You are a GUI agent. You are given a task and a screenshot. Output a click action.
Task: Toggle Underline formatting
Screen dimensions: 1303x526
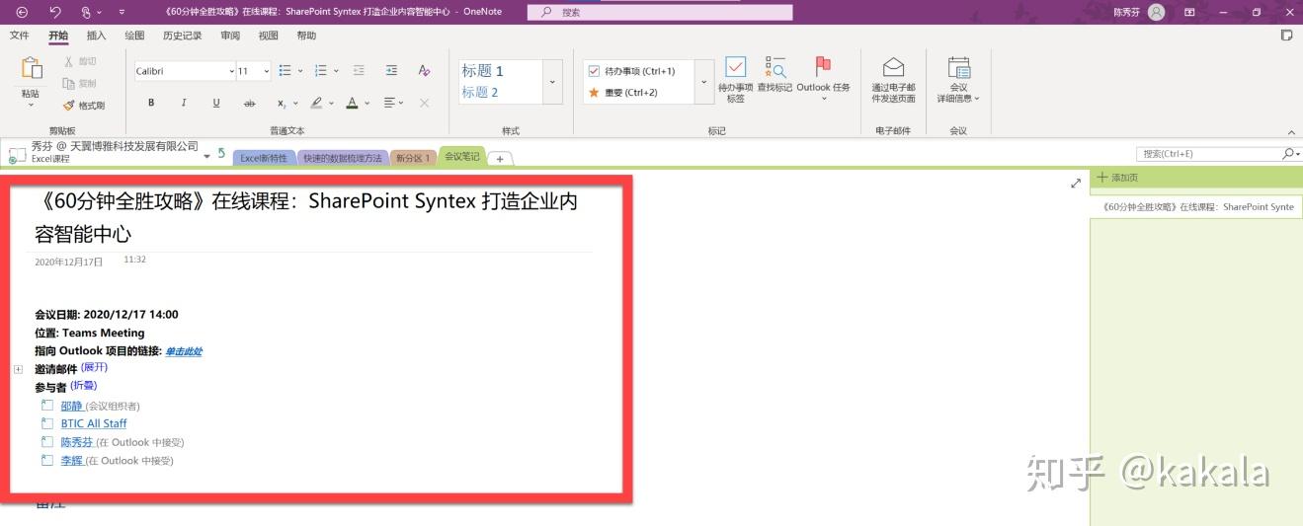pyautogui.click(x=216, y=103)
